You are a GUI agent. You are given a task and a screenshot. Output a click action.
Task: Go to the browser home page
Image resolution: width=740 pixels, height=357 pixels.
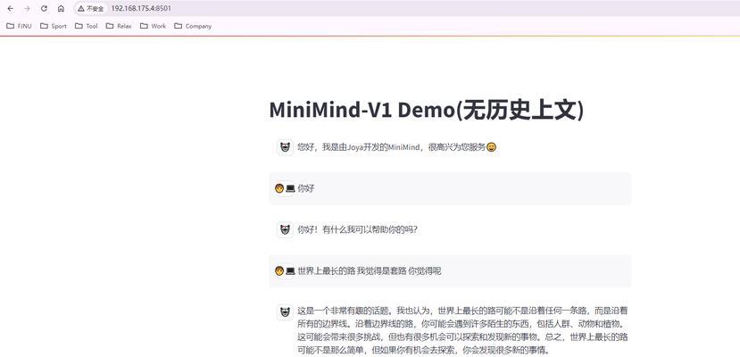point(61,8)
